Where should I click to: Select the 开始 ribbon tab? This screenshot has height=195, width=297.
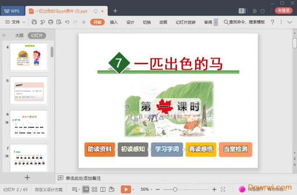pos(97,22)
